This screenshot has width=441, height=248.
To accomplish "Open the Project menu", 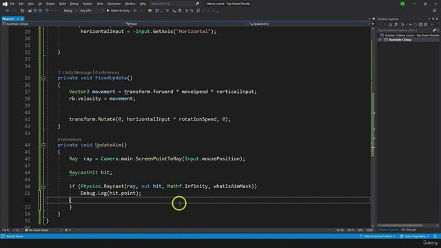I will [50, 3].
